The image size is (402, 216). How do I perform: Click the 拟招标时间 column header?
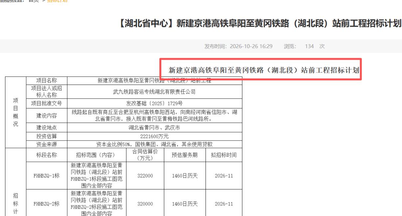(224, 155)
